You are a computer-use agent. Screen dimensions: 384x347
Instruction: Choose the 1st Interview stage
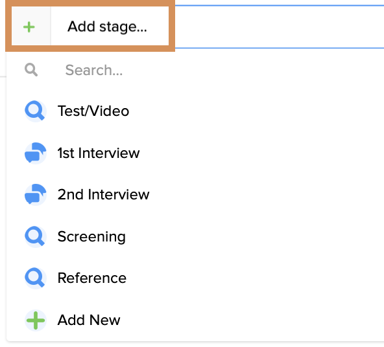click(195, 153)
